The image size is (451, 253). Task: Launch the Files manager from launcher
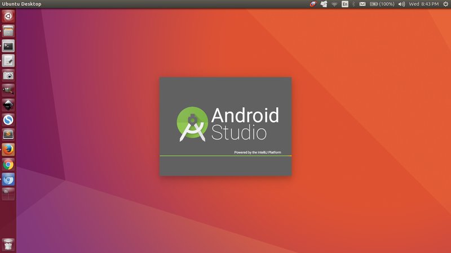click(8, 31)
